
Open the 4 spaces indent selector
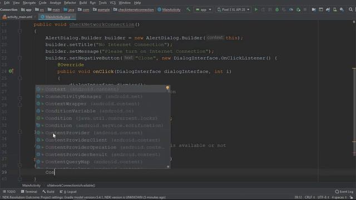point(339,197)
